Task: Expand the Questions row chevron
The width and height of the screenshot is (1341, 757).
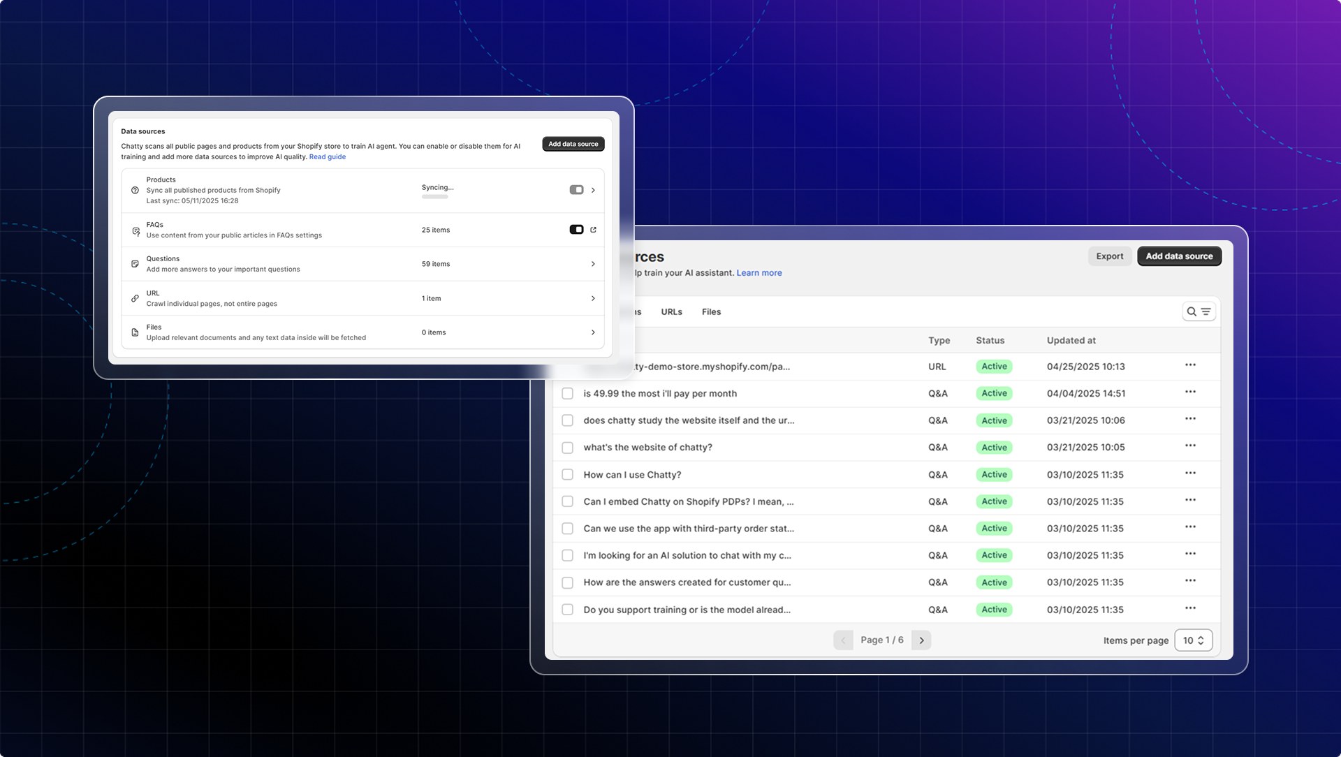Action: coord(593,264)
